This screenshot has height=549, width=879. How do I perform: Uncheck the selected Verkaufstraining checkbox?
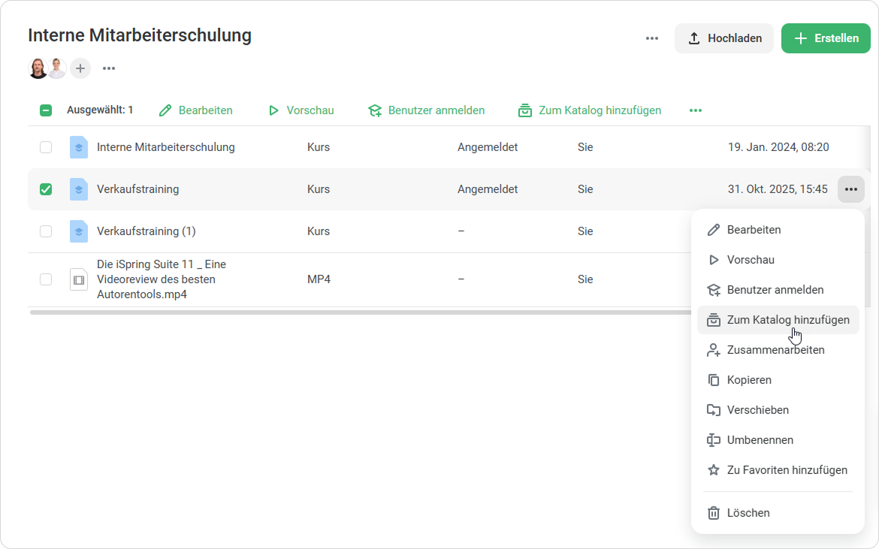[x=46, y=189]
